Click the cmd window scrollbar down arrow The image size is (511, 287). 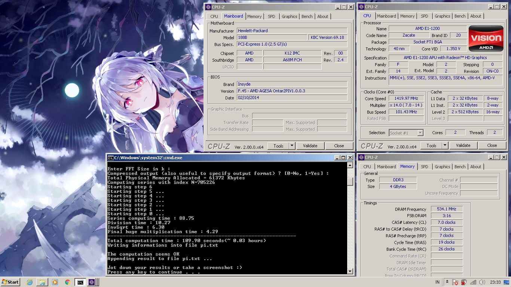[350, 271]
